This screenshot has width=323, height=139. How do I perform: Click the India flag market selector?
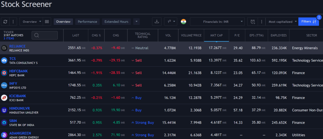184,22
